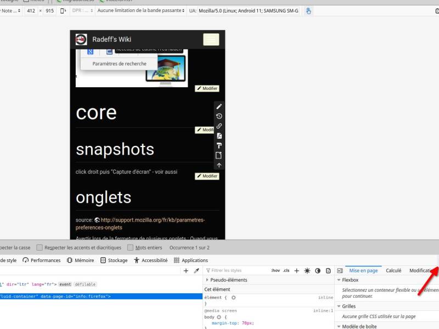Collapse the Flexbox section
Viewport: 439px width, 329px height.
point(339,280)
